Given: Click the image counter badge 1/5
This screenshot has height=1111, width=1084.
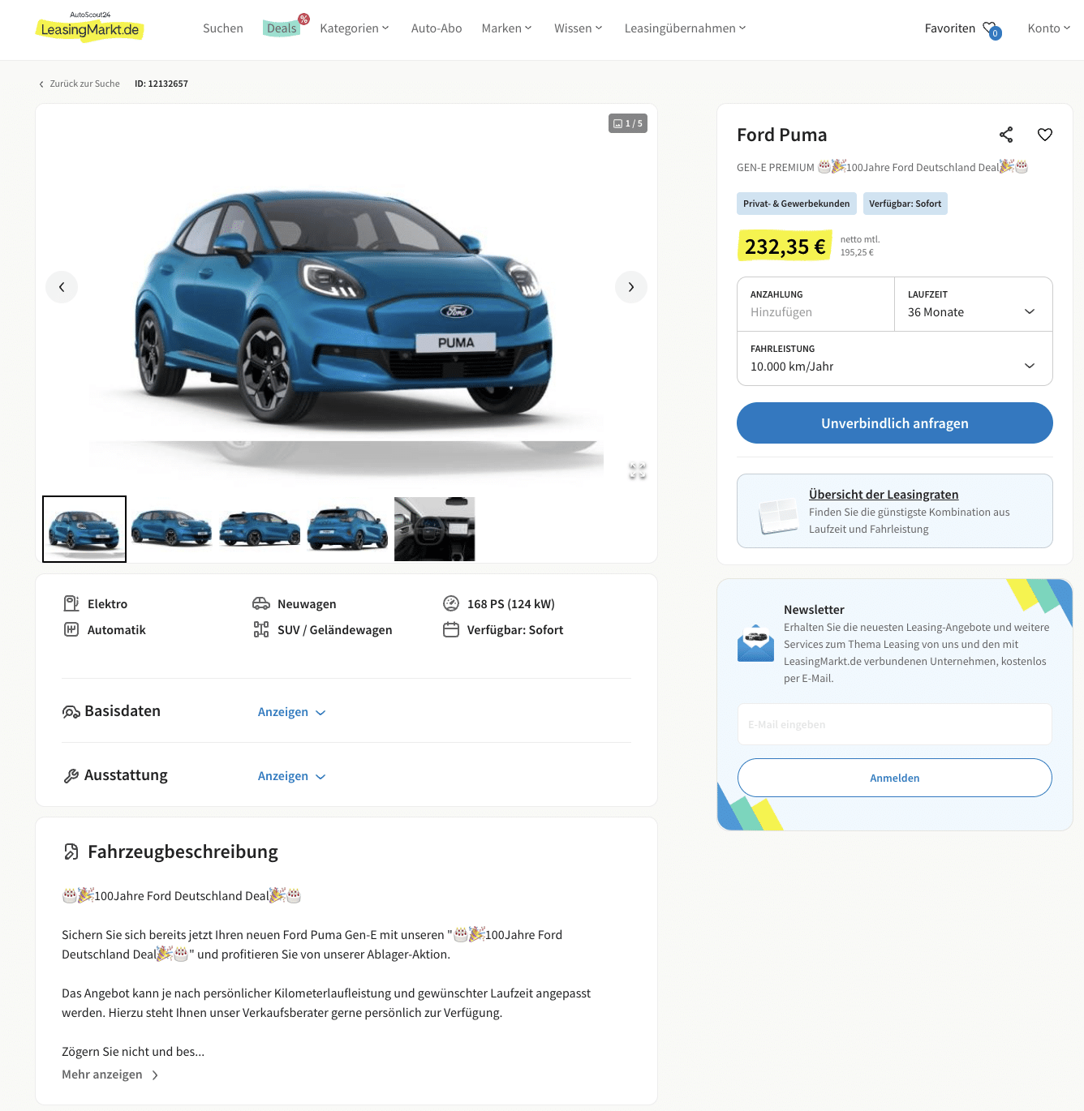Looking at the screenshot, I should (x=628, y=123).
